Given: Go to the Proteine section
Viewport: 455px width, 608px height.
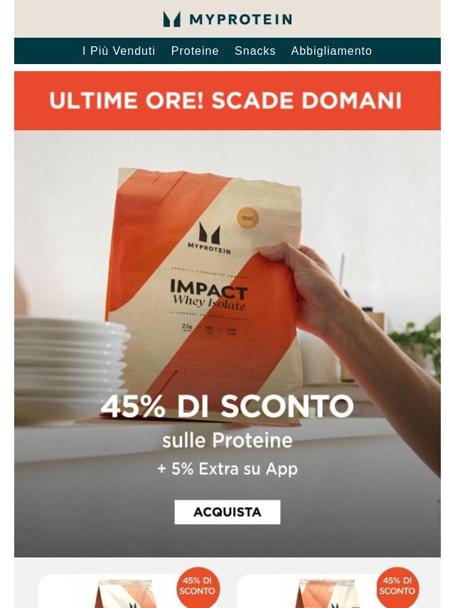Looking at the screenshot, I should point(195,51).
